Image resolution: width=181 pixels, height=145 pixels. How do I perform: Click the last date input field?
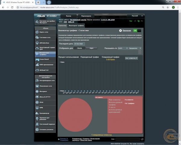click(x=79, y=44)
